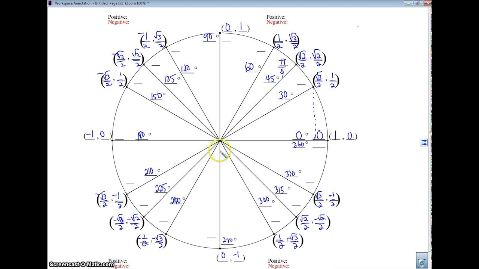
Task: Click the handwritten 60 degree label
Action: pos(250,67)
